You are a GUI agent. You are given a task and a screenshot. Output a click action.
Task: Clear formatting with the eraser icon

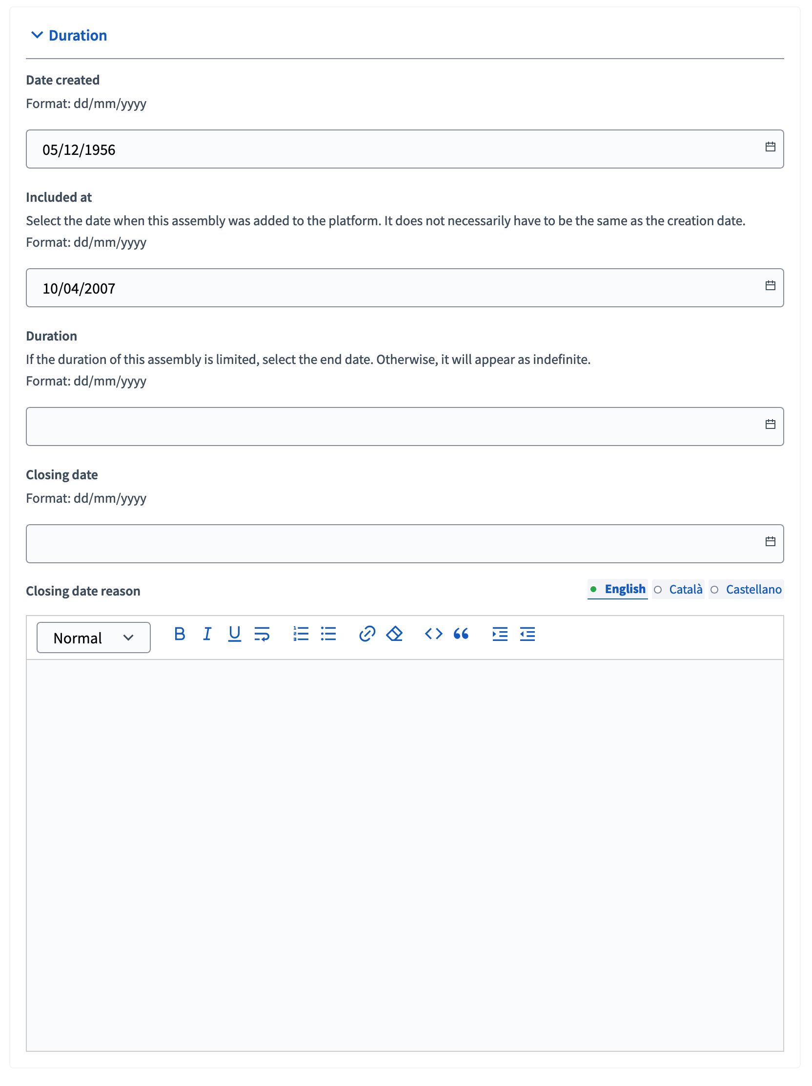coord(394,634)
